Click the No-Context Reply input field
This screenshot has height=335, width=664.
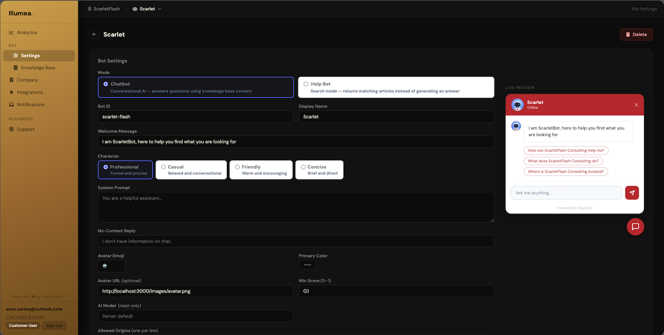(296, 241)
